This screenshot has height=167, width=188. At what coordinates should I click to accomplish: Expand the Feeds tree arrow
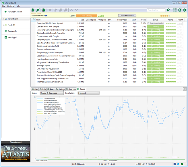point(3,25)
